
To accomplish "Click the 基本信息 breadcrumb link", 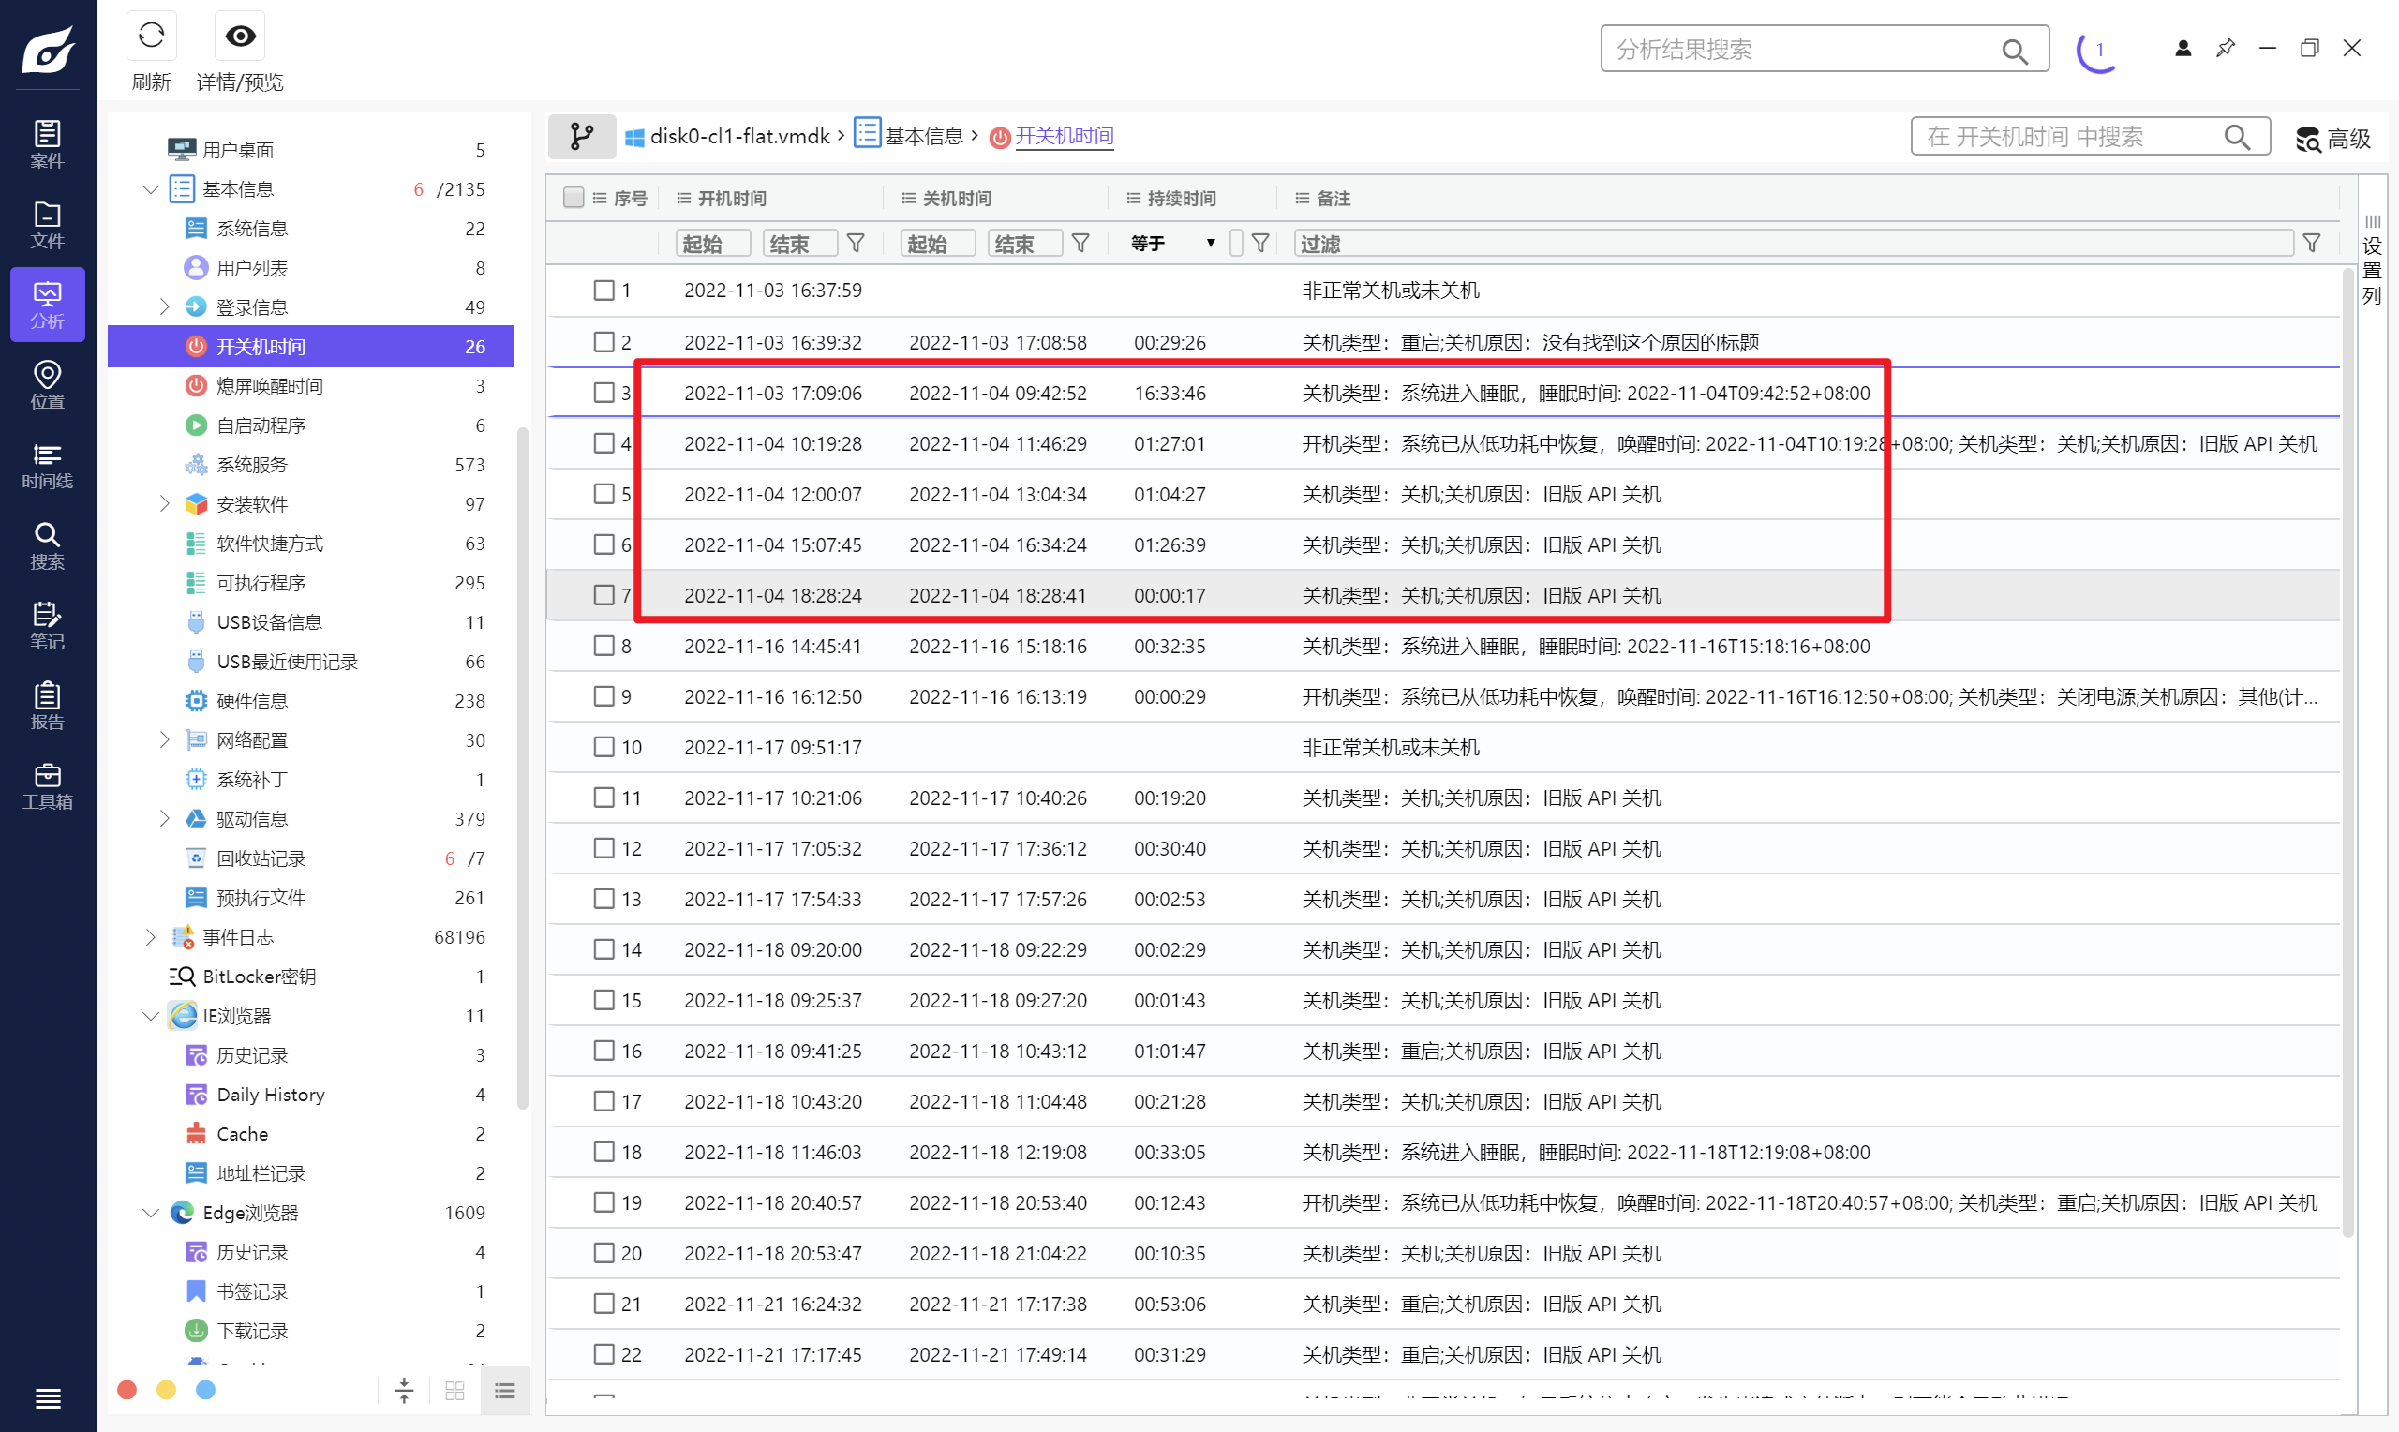I will (x=910, y=136).
